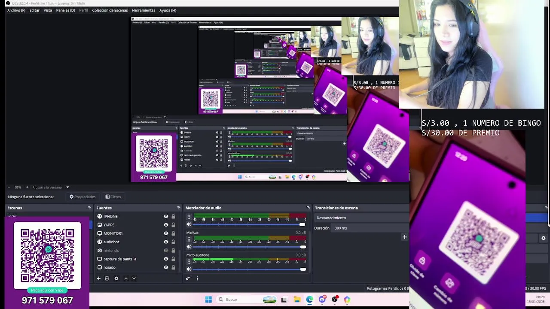Open the Ajustar a la ventana dropdown
This screenshot has width=550, height=309.
click(51, 187)
